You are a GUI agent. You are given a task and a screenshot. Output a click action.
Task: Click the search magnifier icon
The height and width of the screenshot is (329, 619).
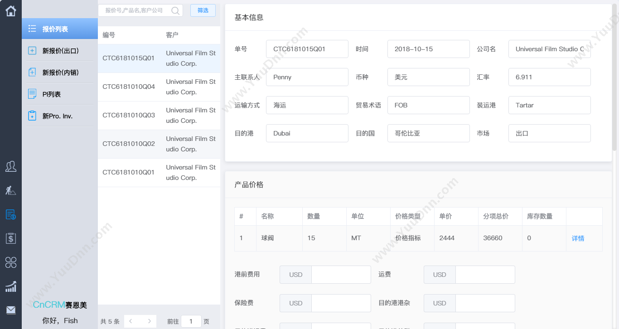click(x=175, y=10)
